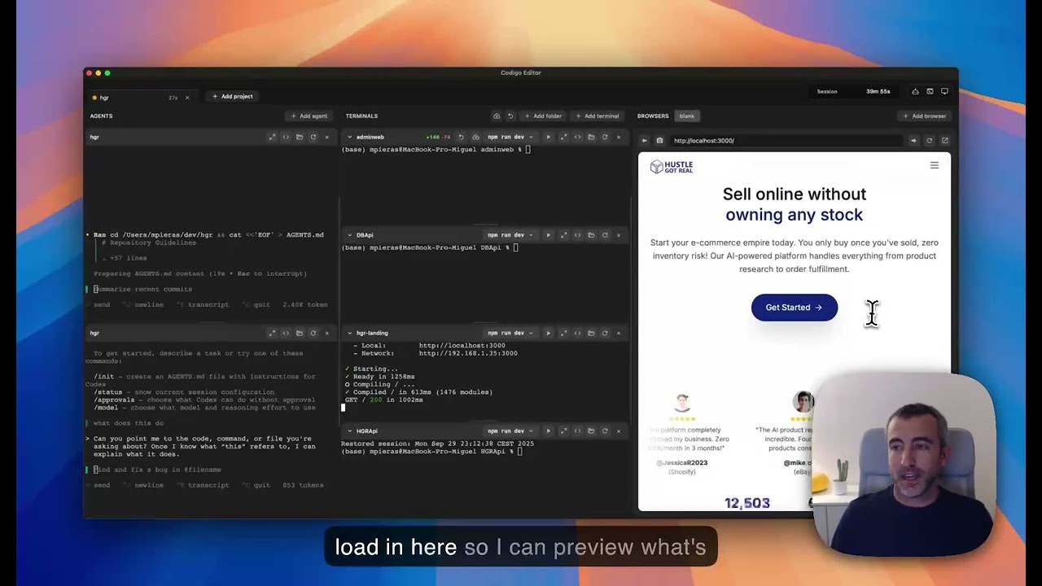Collapse the hgr-landing terminal chevron

pyautogui.click(x=349, y=333)
